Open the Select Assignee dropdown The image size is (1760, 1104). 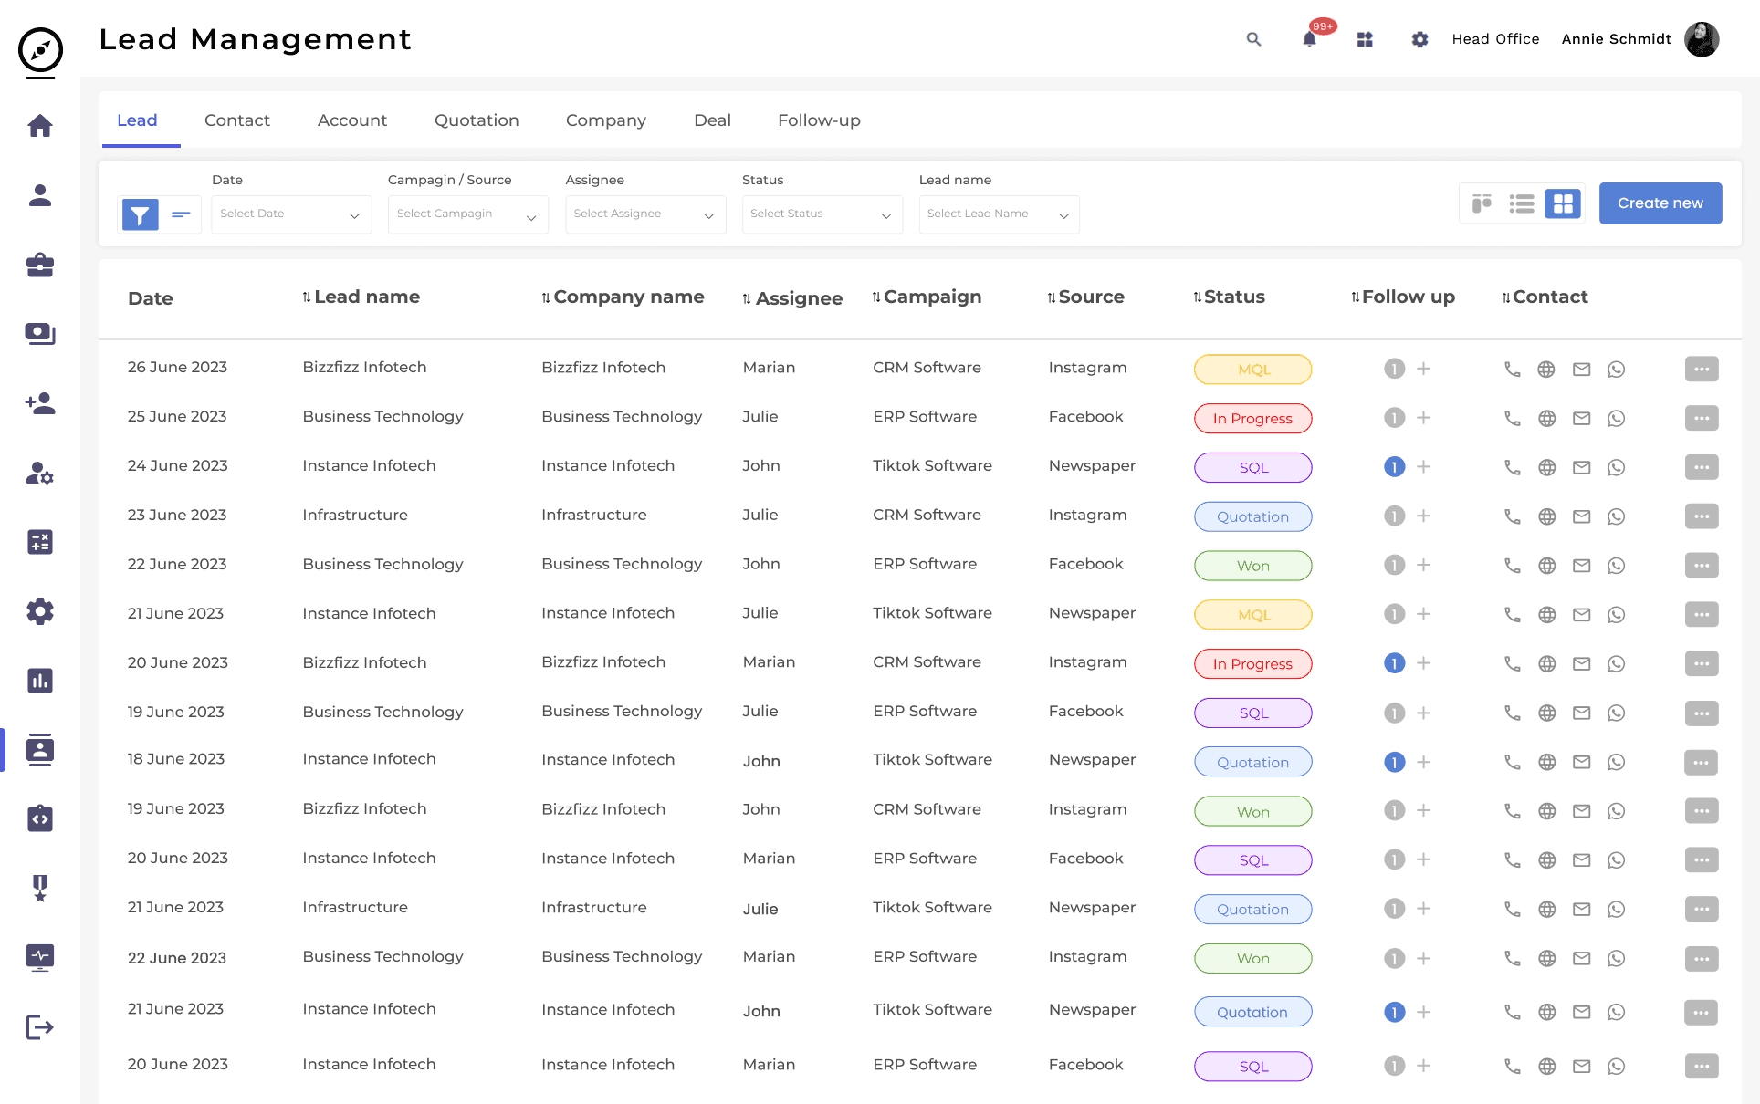point(644,214)
